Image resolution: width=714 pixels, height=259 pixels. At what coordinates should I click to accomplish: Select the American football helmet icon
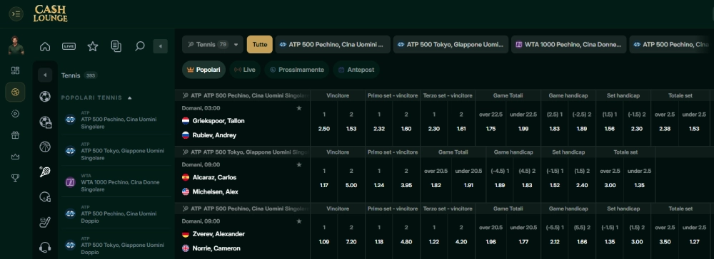(45, 197)
